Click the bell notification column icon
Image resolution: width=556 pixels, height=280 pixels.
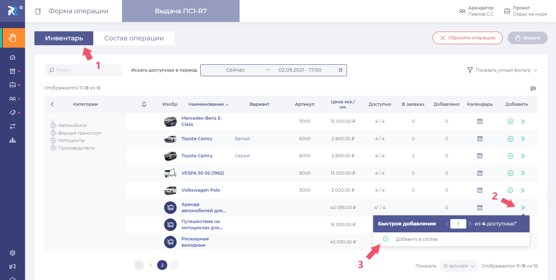click(144, 104)
